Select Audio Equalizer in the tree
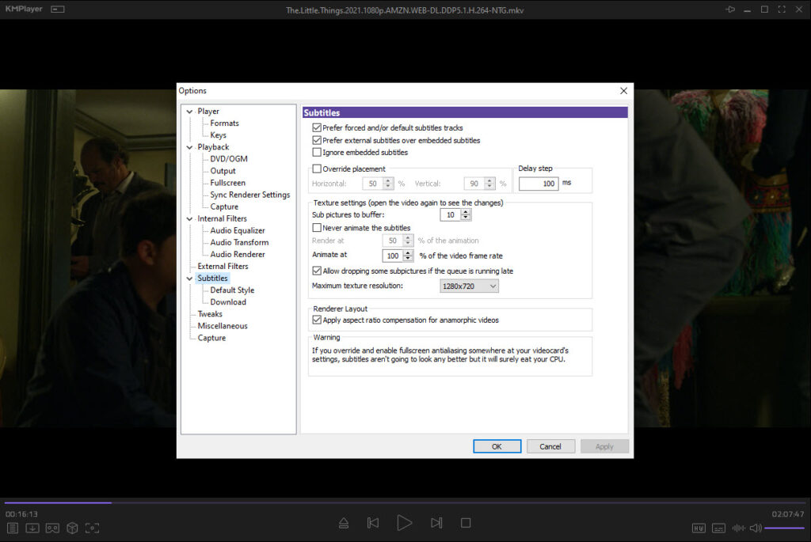Screen dimensions: 811x542 (237, 231)
